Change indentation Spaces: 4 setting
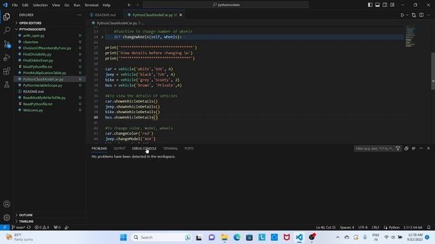 point(347,228)
